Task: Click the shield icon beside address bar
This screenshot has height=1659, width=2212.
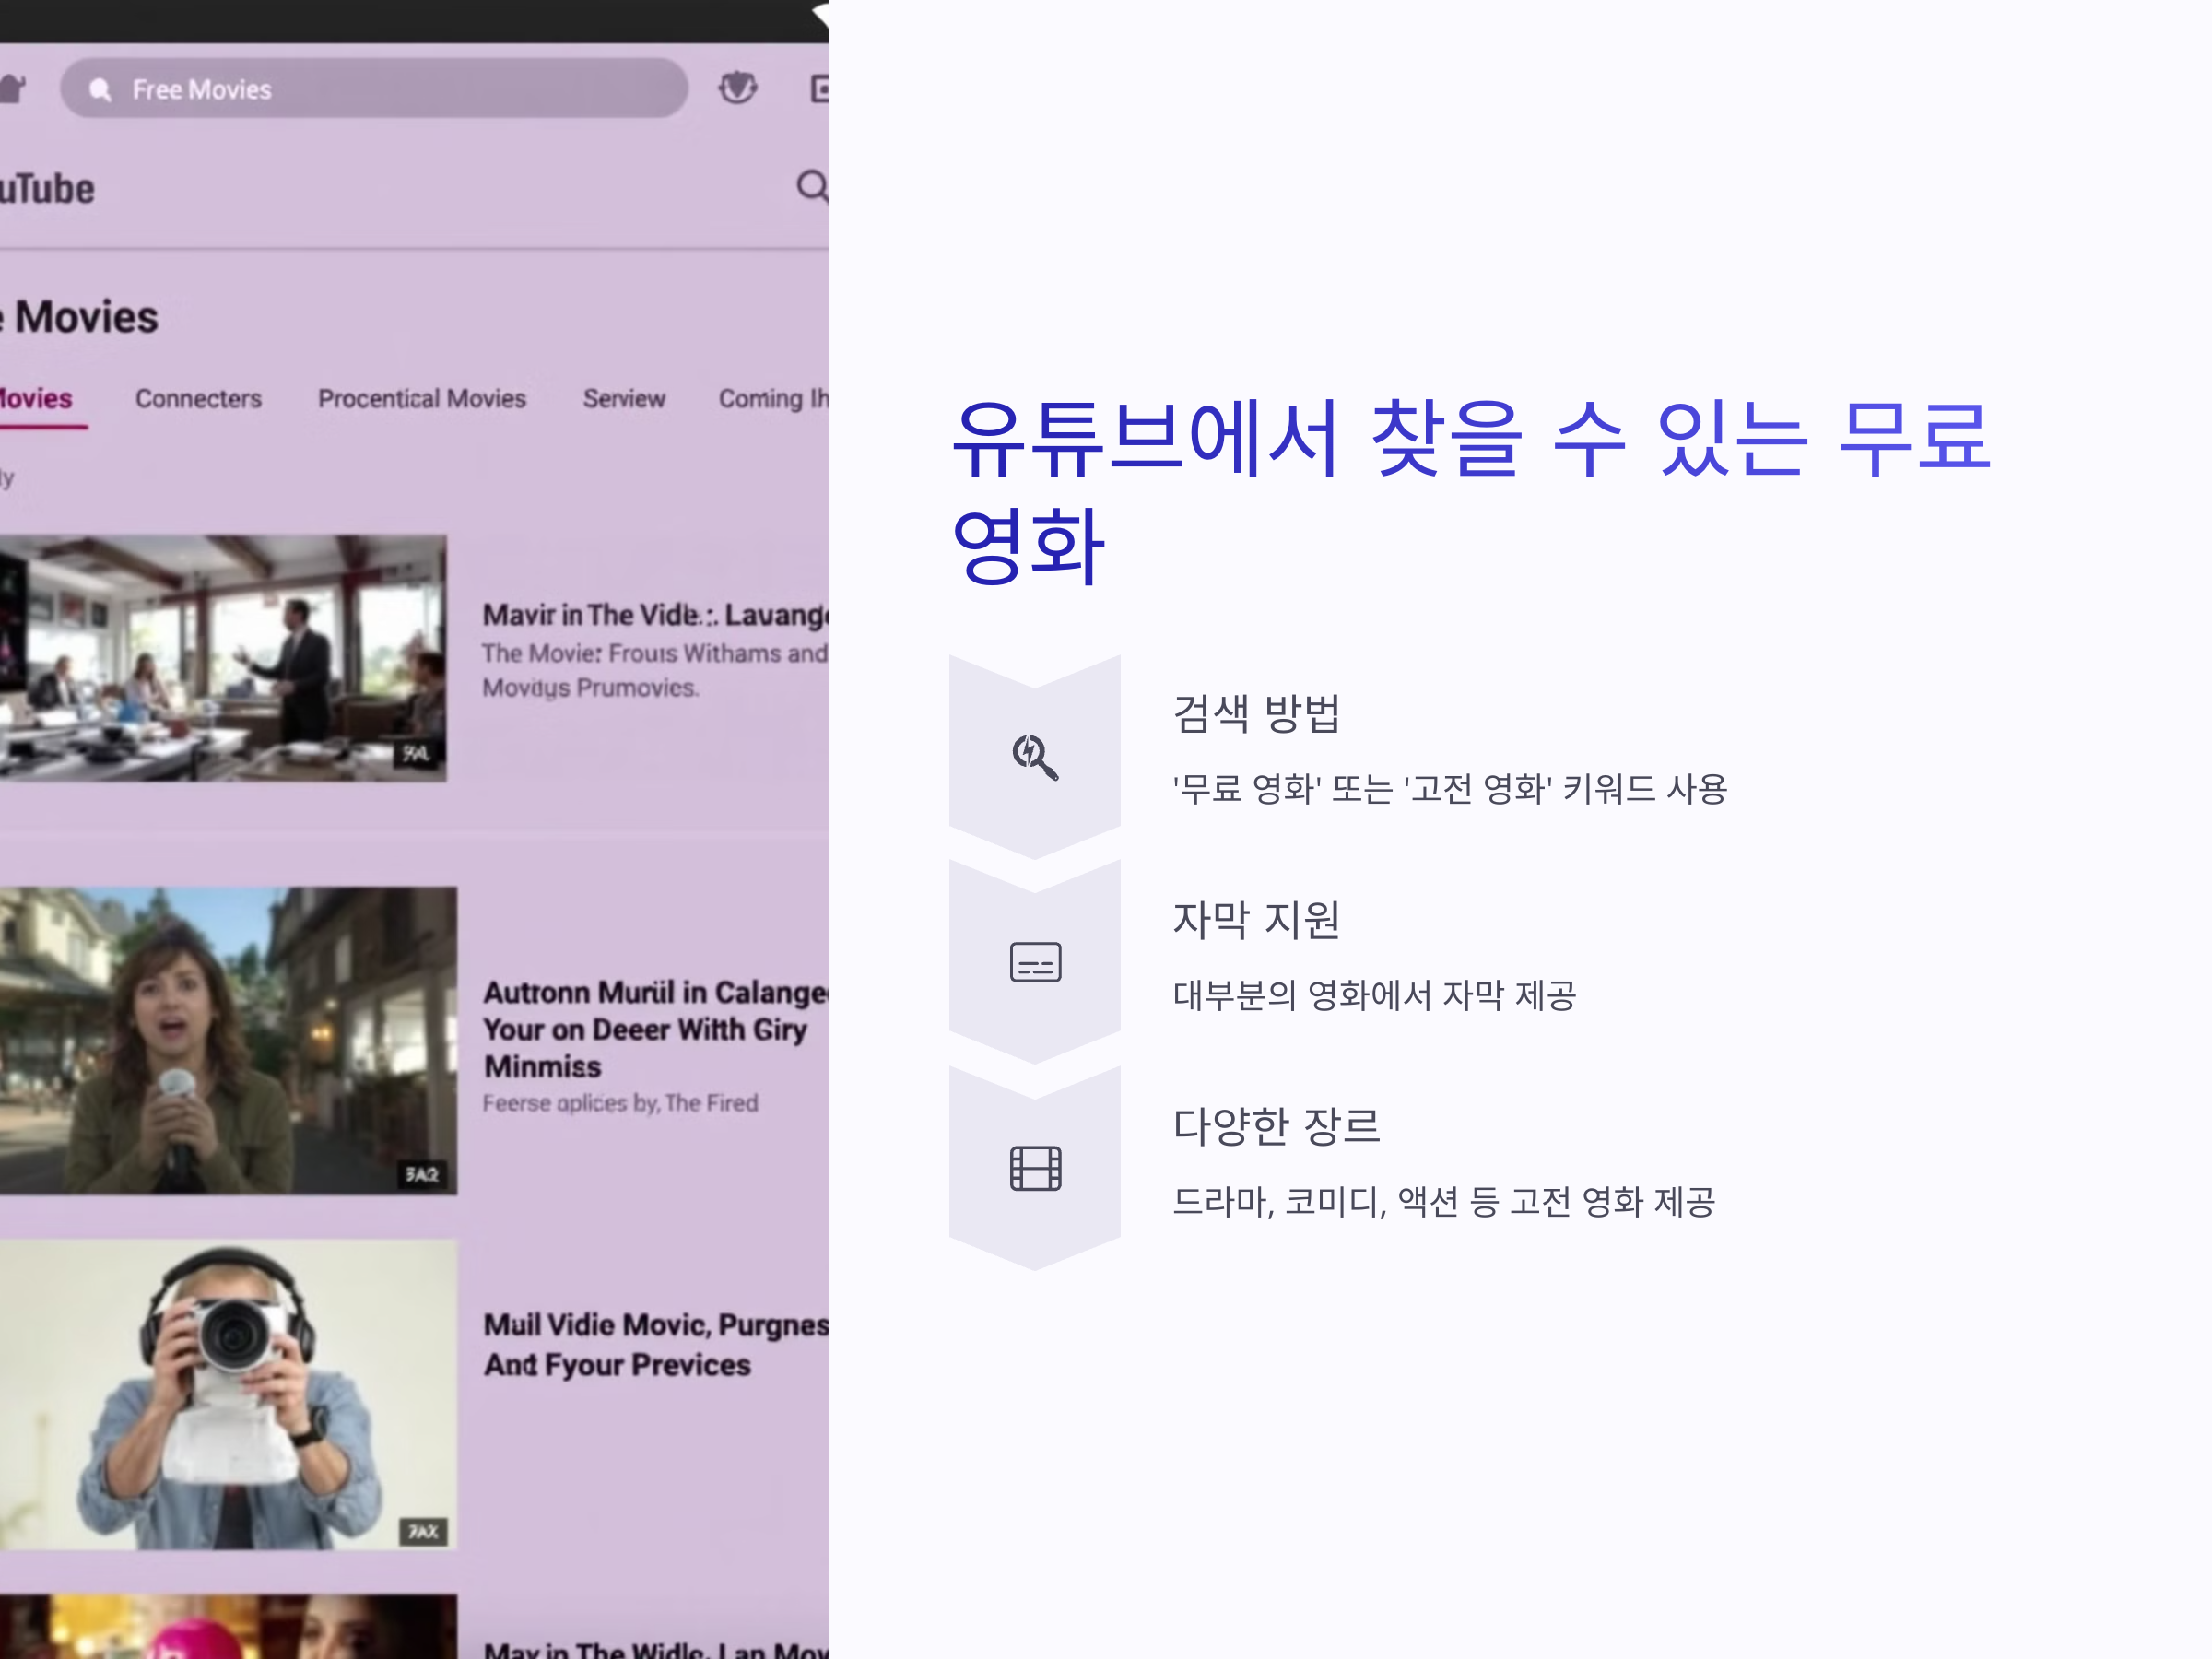Action: (x=738, y=88)
